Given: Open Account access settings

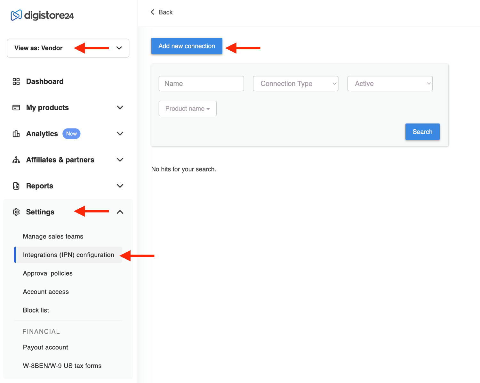Looking at the screenshot, I should coord(46,292).
